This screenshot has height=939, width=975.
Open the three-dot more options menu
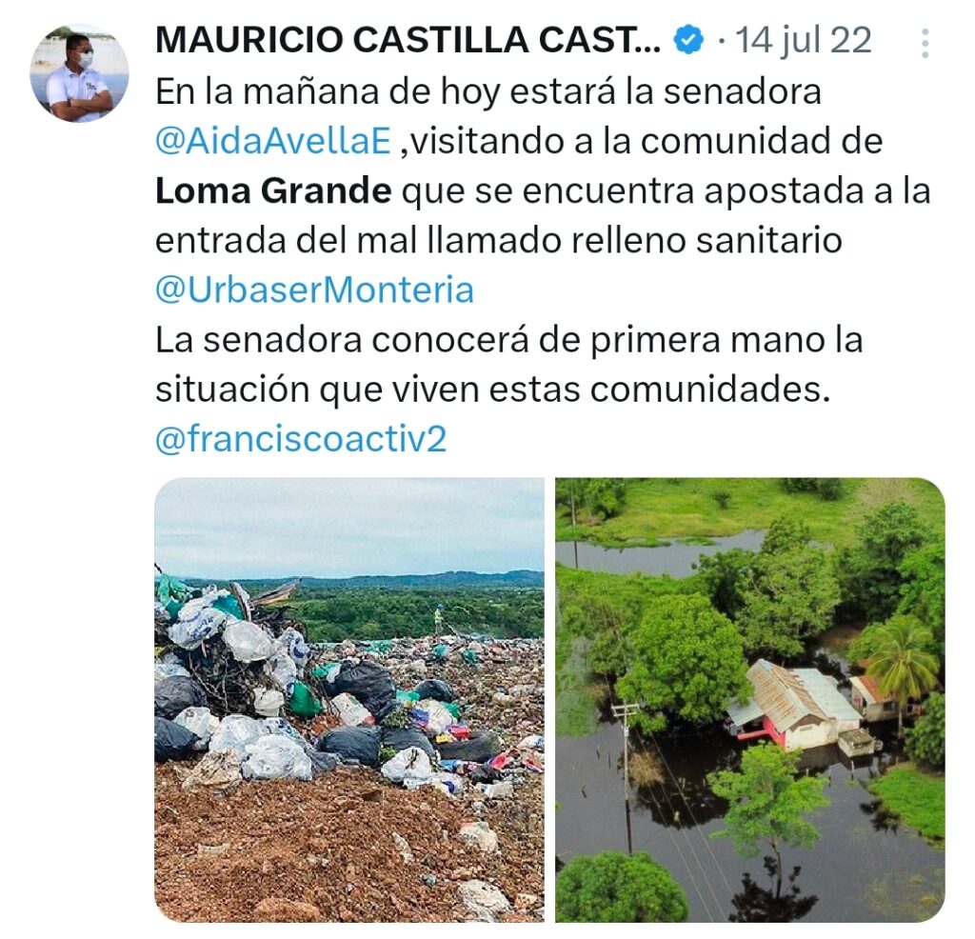[x=925, y=43]
